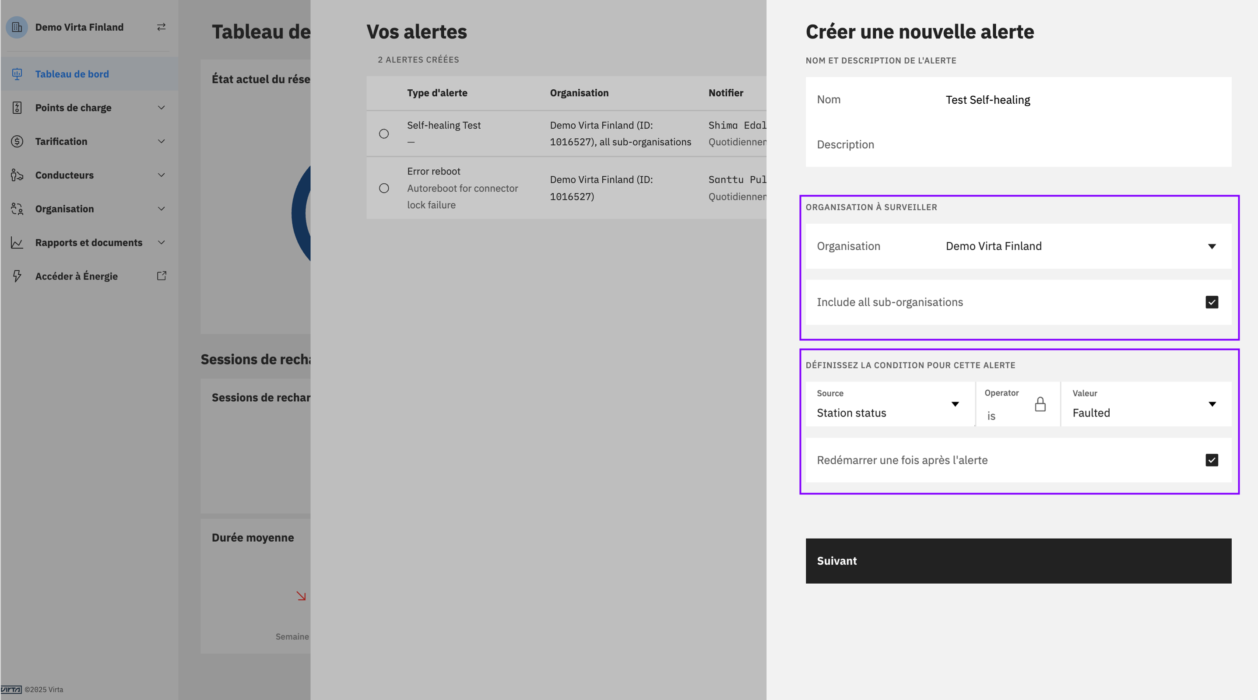Click the lock icon in the Operator field

point(1040,404)
